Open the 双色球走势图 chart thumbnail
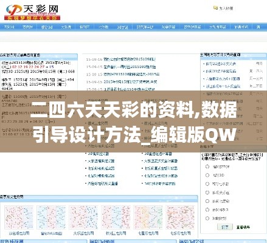This screenshot has height=243, width=267. (x=19, y=217)
